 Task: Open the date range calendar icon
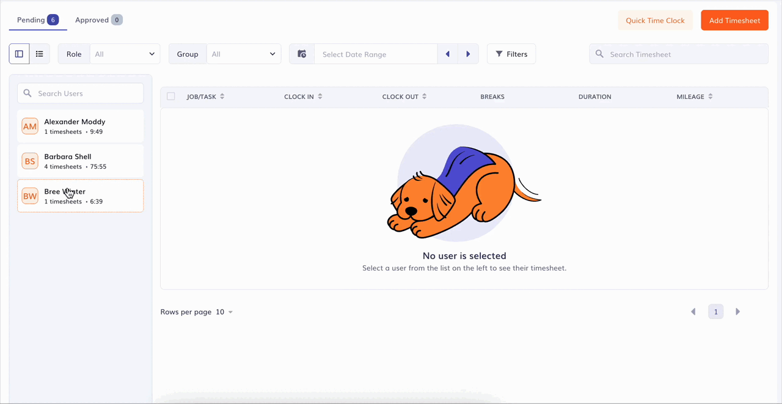click(x=301, y=54)
